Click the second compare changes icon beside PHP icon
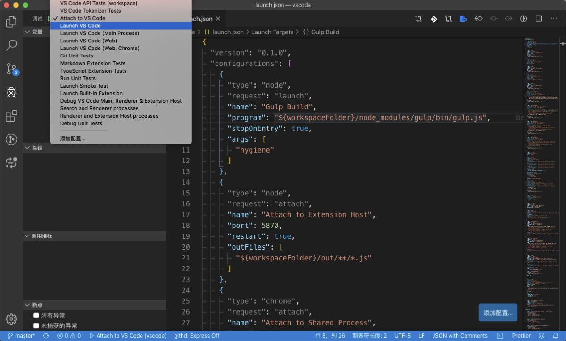 [449, 19]
